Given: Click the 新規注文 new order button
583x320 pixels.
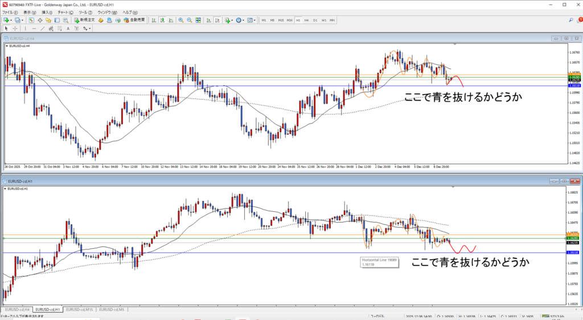Looking at the screenshot, I should (83, 20).
